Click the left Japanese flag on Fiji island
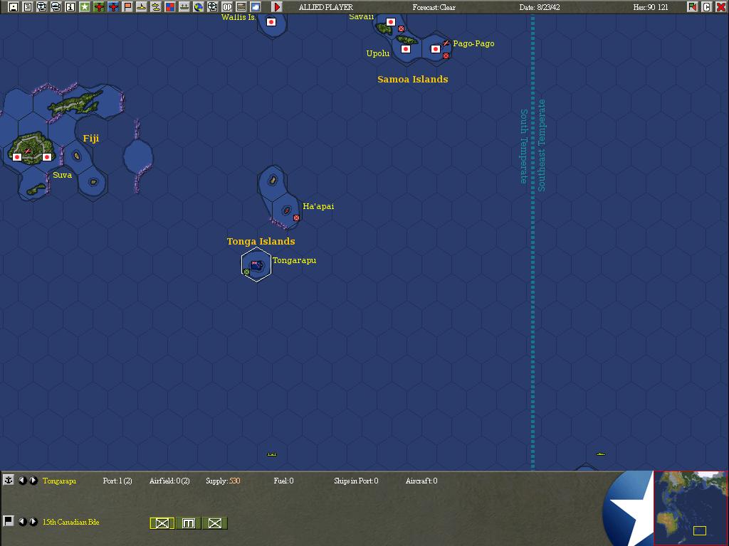 pos(17,157)
